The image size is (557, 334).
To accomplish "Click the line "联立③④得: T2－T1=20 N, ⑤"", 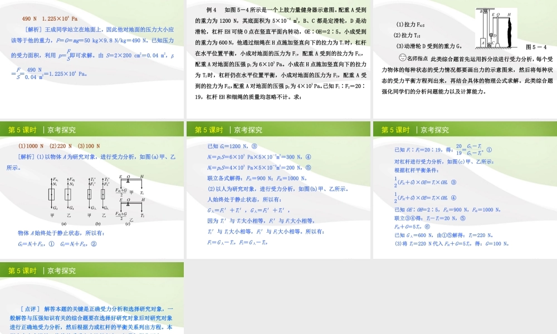I will pos(430,218).
